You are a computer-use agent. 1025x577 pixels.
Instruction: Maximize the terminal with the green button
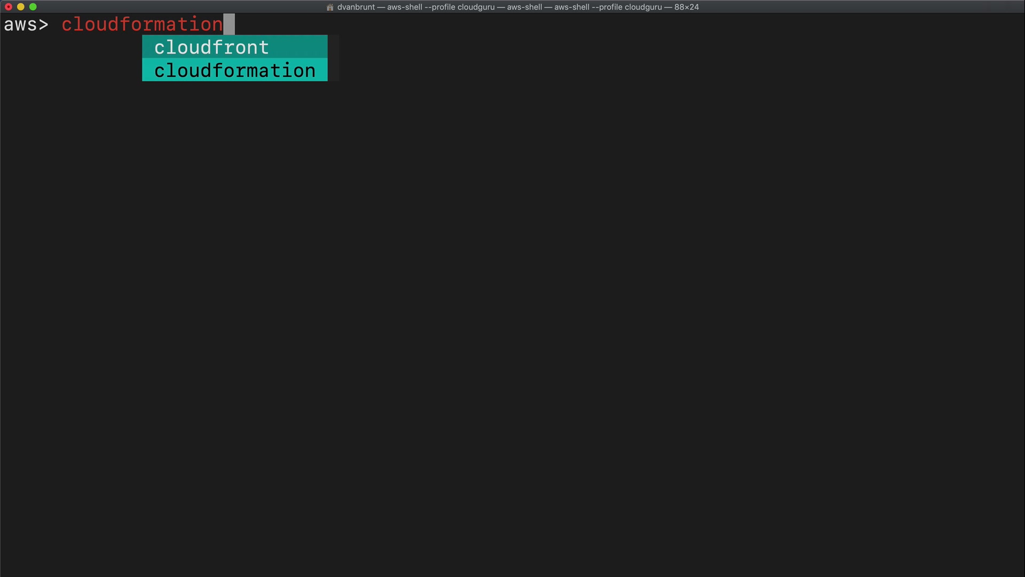point(33,7)
